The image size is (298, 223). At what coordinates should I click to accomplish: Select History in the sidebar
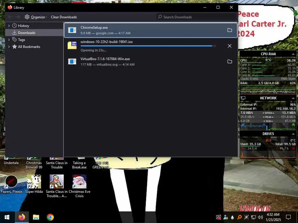23,26
